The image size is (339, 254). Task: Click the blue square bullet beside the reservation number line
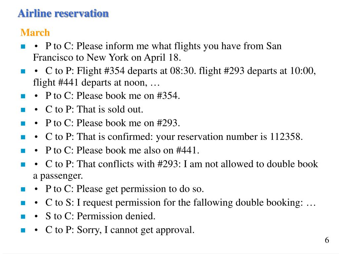click(23, 137)
